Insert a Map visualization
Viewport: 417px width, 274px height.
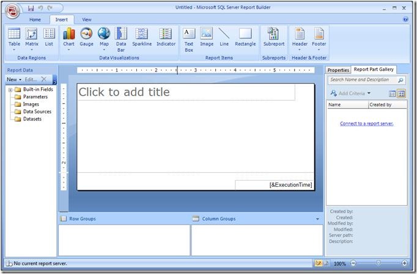coord(104,39)
